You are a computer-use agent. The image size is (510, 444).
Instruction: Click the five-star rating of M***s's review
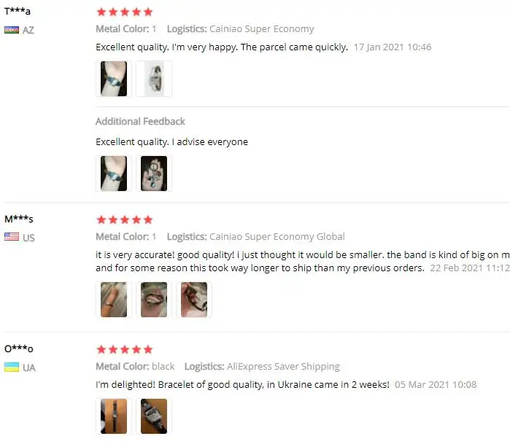pyautogui.click(x=125, y=219)
